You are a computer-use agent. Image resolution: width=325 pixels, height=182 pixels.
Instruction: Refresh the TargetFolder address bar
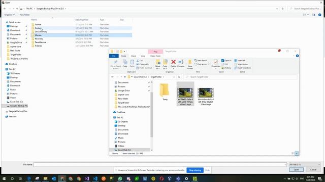click(x=179, y=77)
